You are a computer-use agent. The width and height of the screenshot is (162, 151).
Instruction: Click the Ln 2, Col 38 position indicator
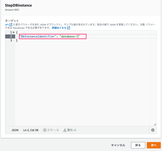(31, 130)
